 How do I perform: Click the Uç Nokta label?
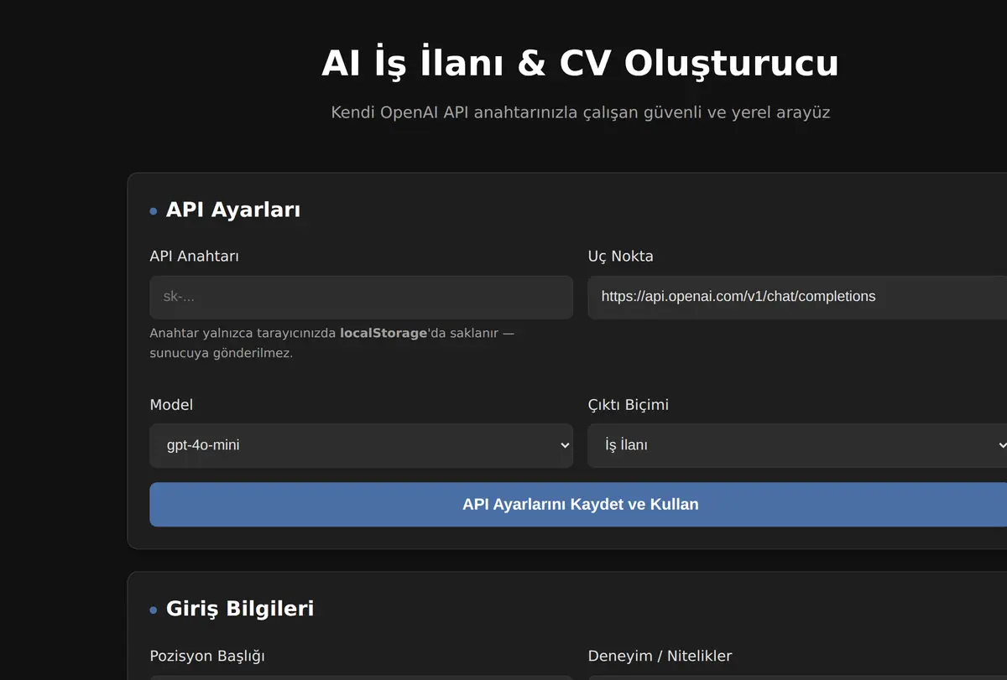click(620, 257)
